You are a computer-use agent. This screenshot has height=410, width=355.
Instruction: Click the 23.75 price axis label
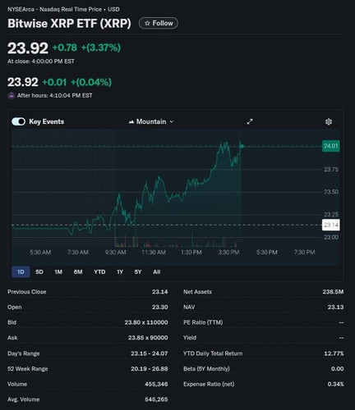tap(331, 170)
